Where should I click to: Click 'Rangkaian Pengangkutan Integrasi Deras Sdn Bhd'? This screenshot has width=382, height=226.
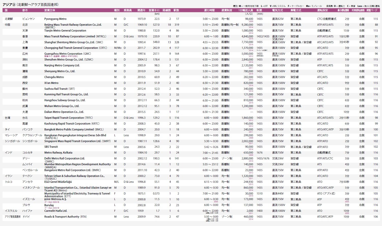click(75, 135)
